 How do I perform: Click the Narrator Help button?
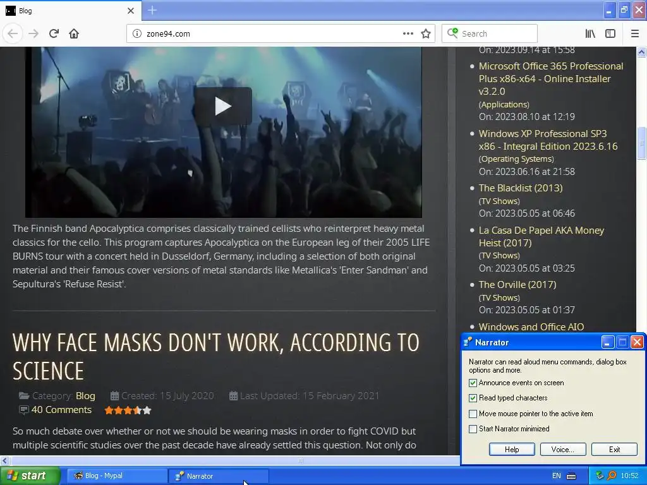point(512,449)
